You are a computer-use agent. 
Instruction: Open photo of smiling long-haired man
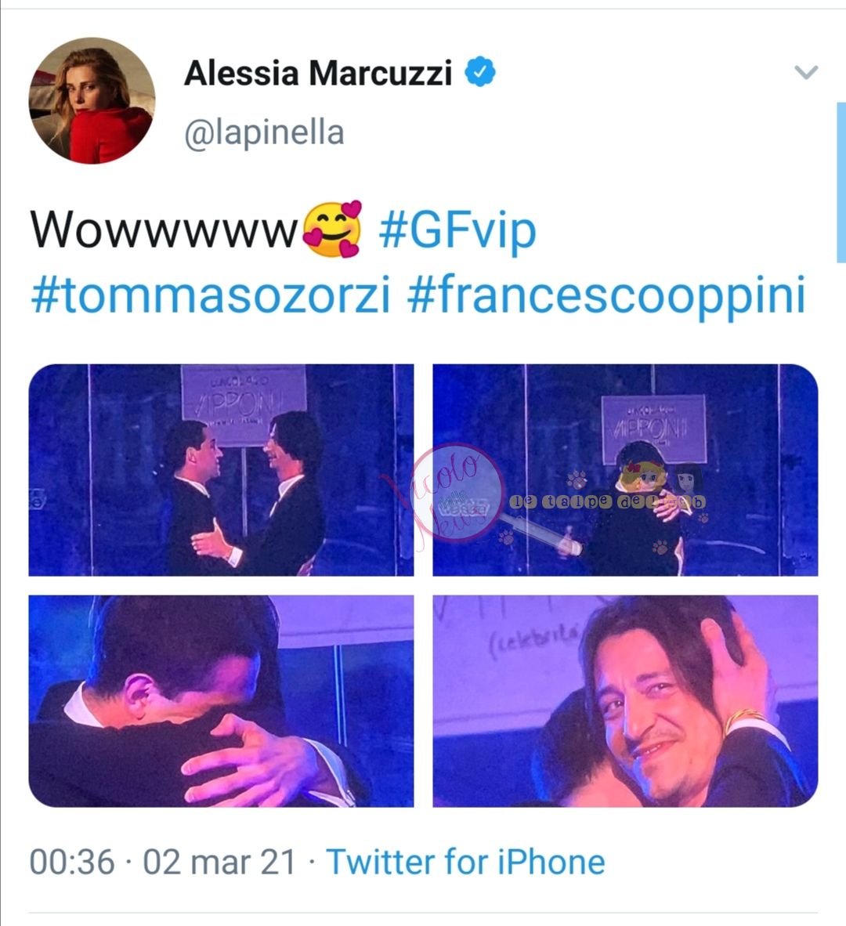click(625, 700)
